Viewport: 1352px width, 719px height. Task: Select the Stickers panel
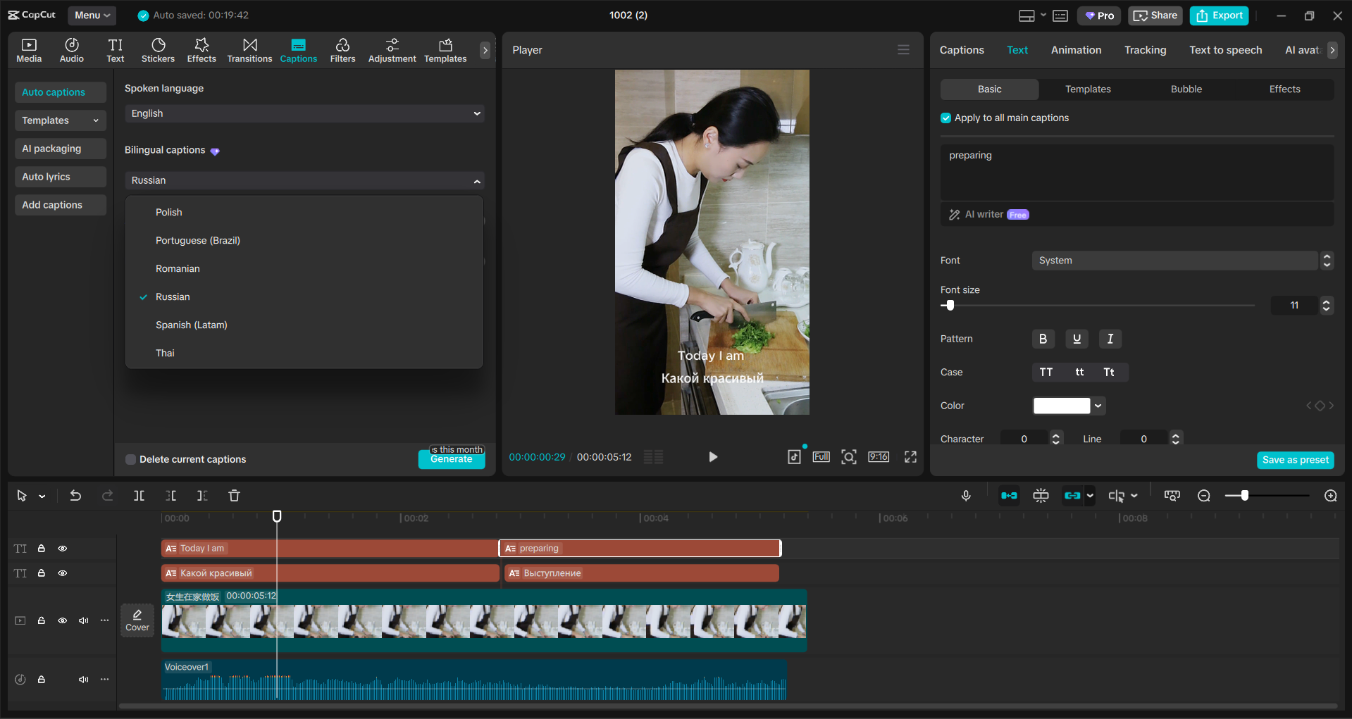coord(158,49)
